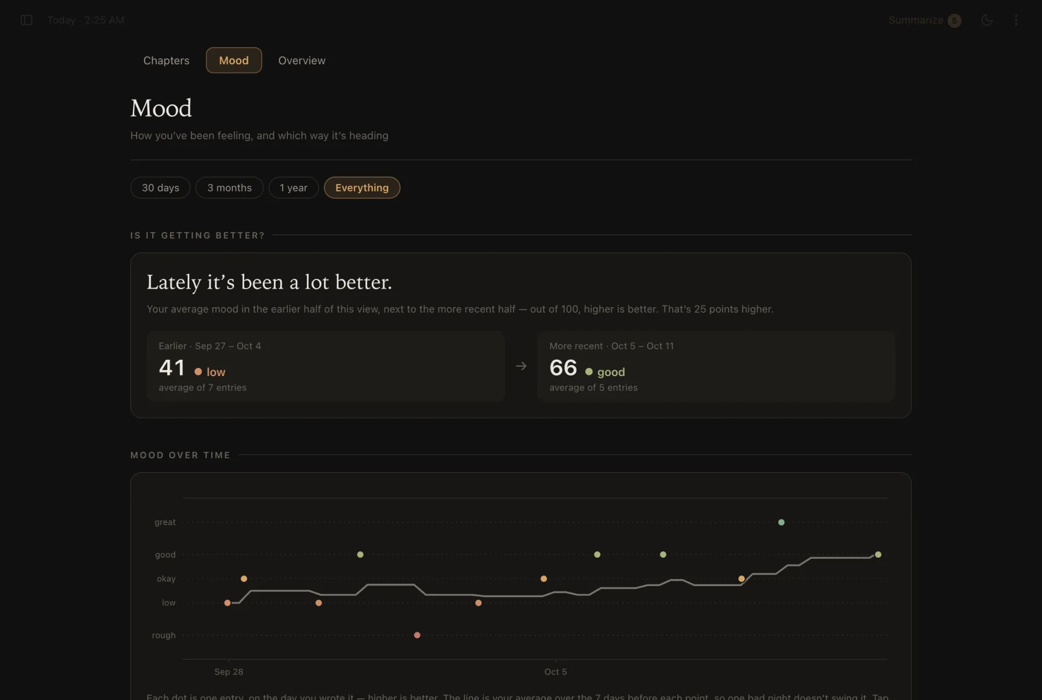Switch to dark mode moon icon
This screenshot has width=1042, height=700.
click(x=987, y=20)
